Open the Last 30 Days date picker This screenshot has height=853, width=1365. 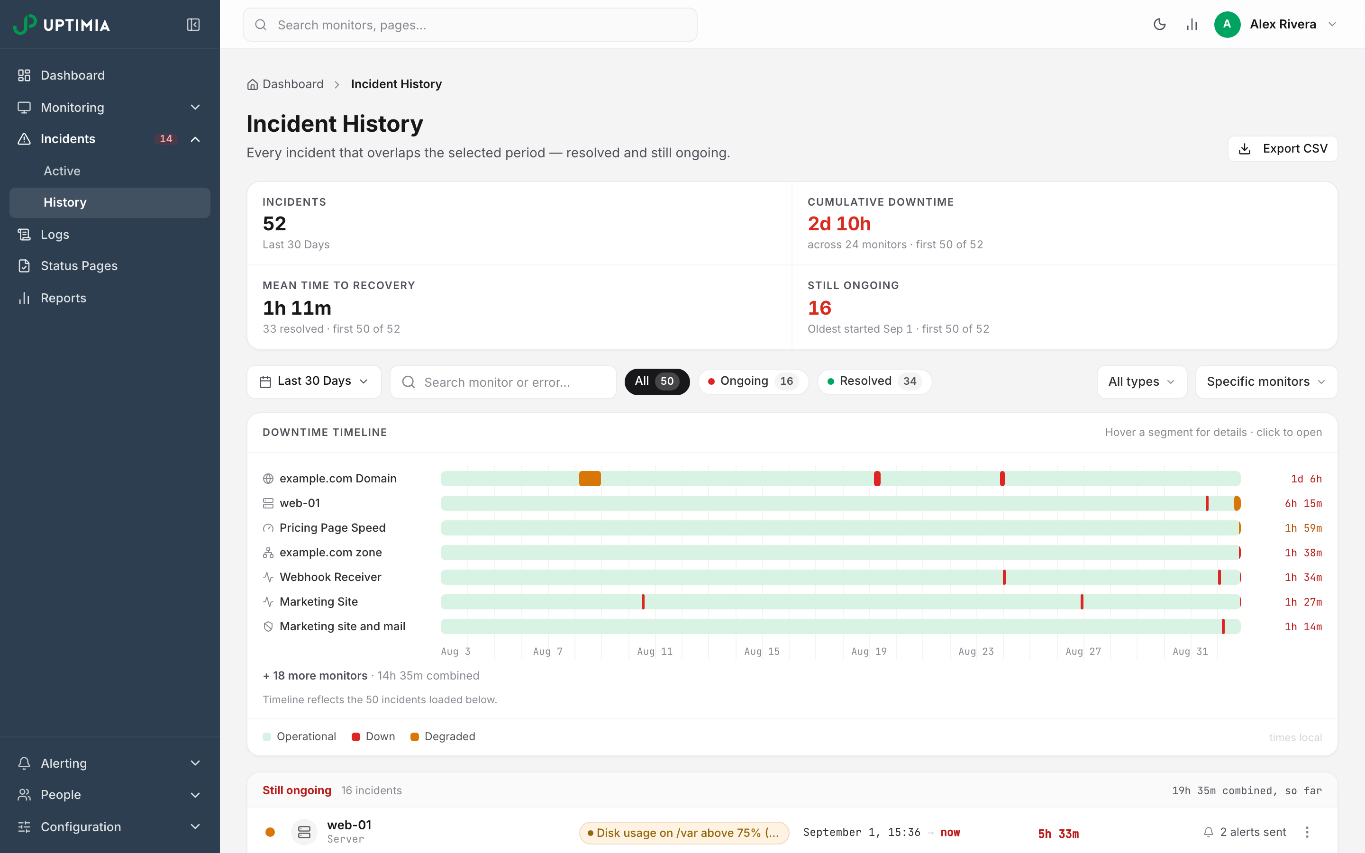tap(314, 382)
